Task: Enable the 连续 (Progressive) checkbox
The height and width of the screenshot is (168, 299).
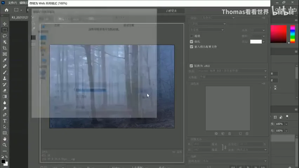Action: (x=192, y=36)
